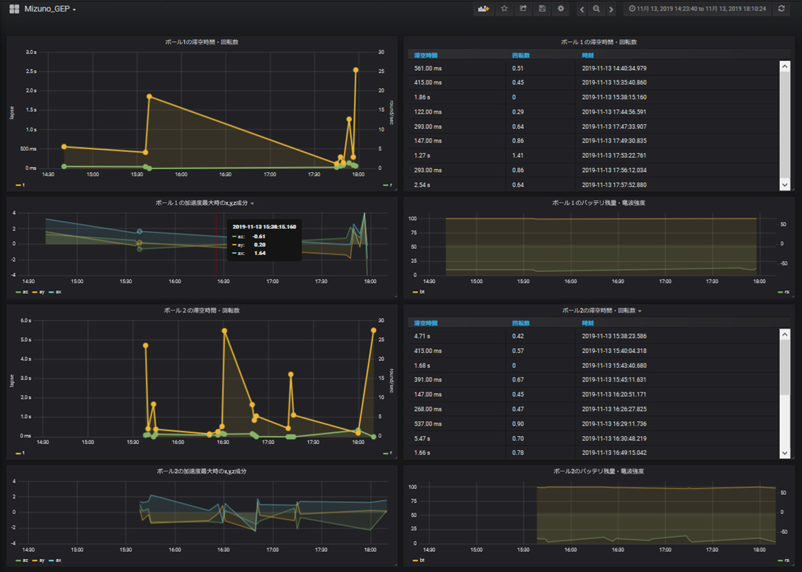The width and height of the screenshot is (802, 572).
Task: Open the time range picker showing 11月 13, 2019
Action: (x=697, y=9)
